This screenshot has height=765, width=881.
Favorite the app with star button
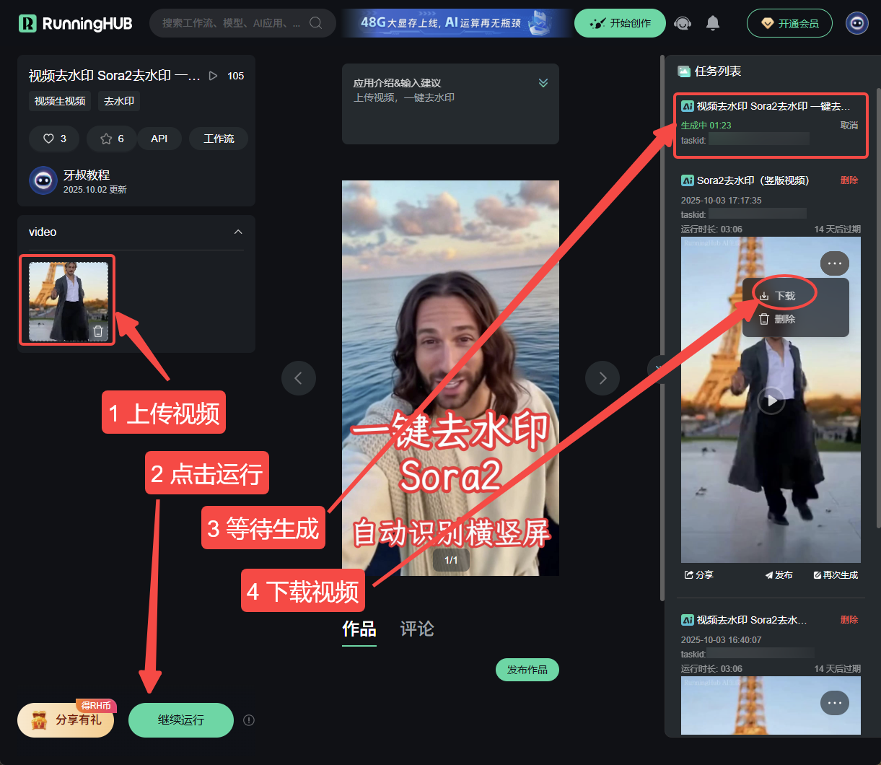point(112,139)
